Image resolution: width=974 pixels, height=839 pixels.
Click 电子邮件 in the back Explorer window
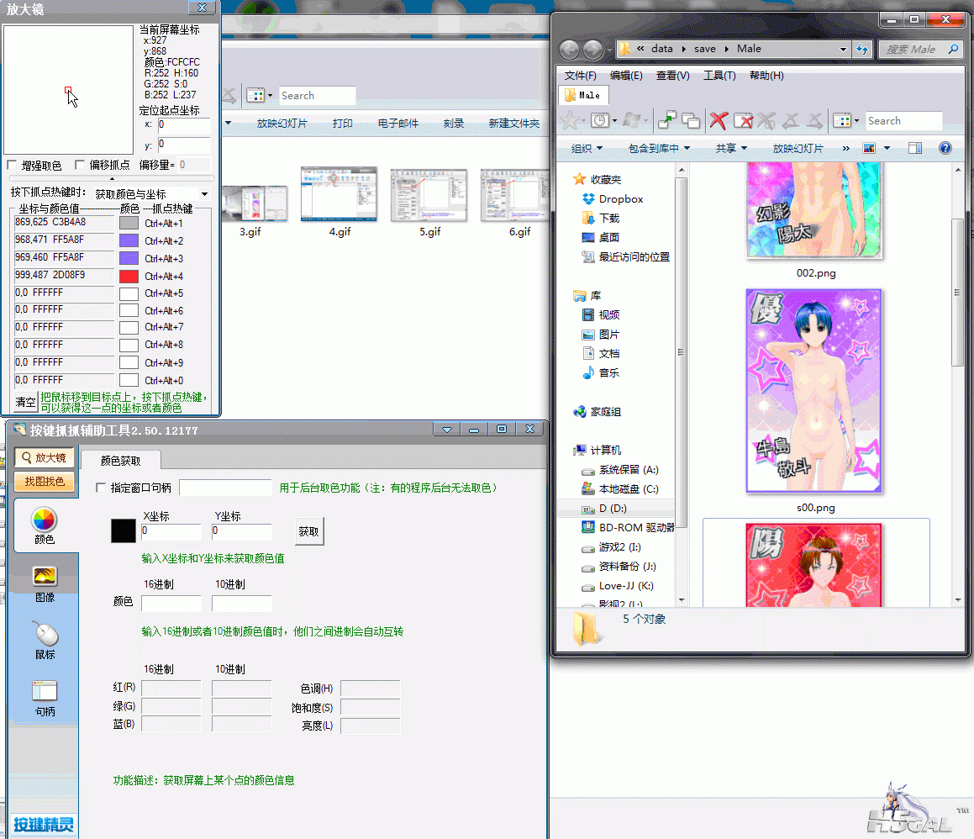(398, 123)
